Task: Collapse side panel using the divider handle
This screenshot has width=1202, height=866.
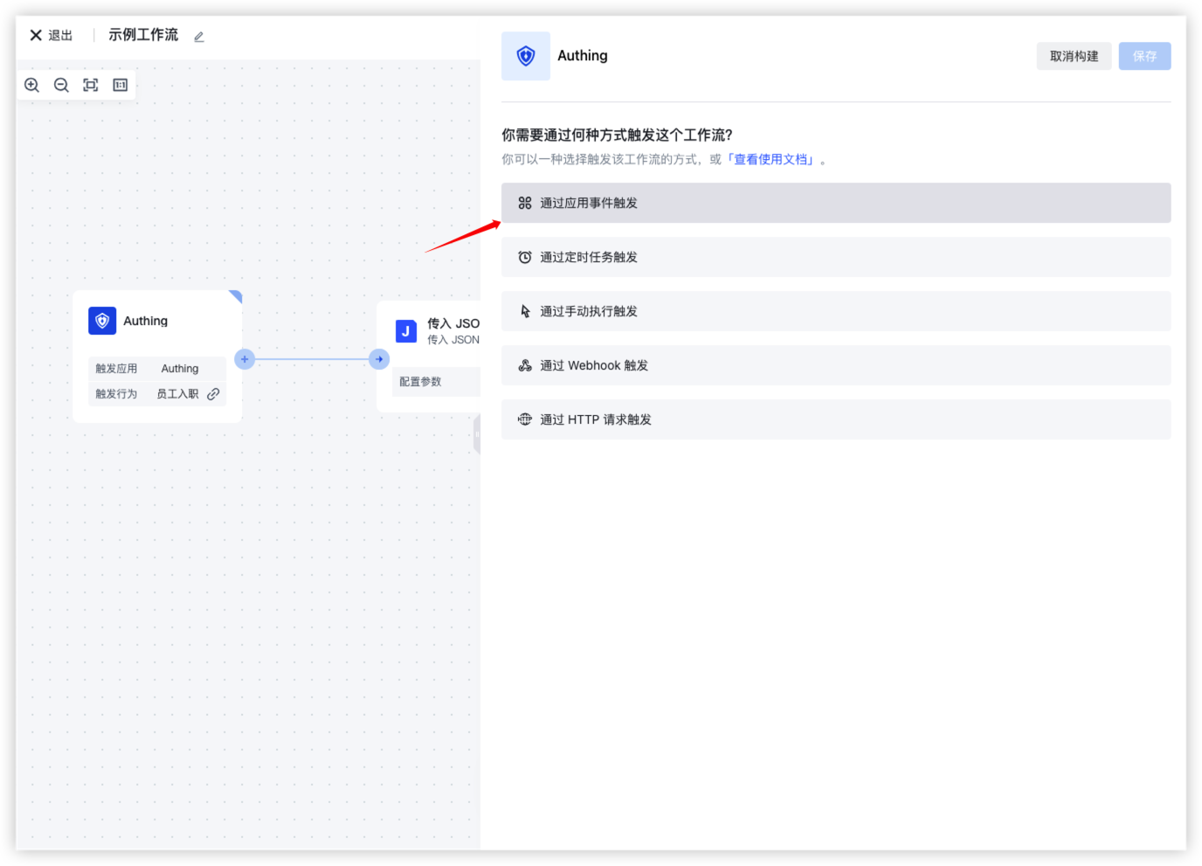Action: click(x=477, y=434)
